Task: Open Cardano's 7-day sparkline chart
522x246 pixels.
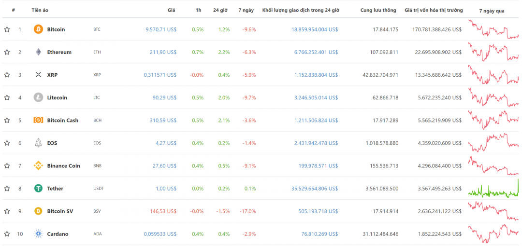Action: point(493,233)
